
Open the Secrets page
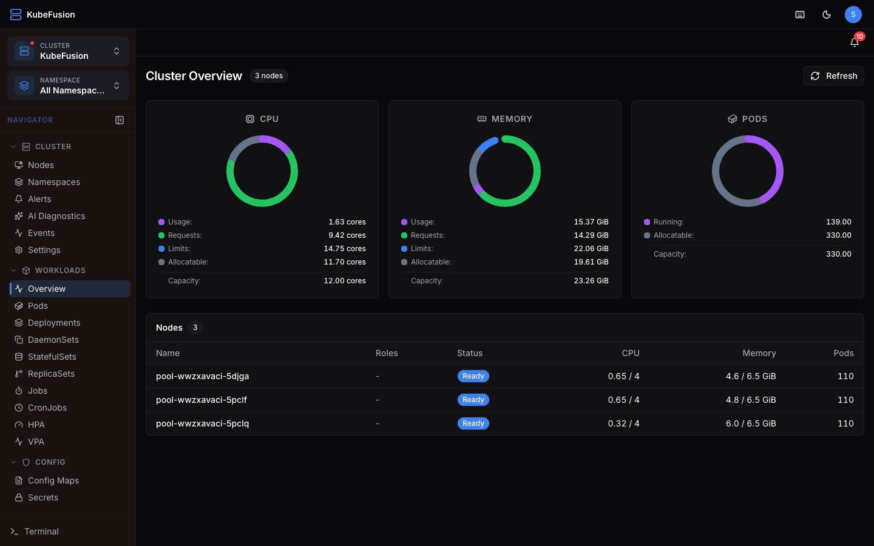42,497
